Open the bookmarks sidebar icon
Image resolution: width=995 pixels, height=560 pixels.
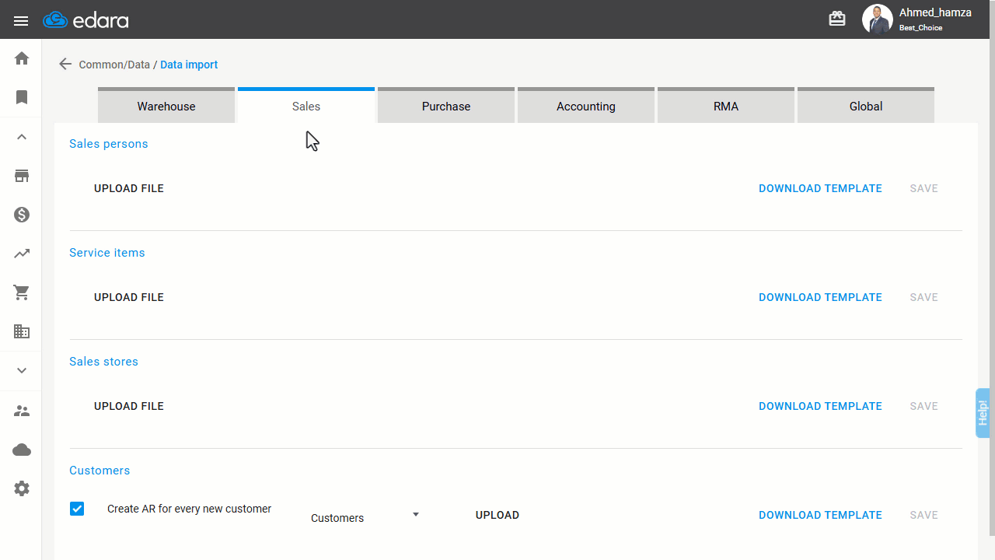pos(22,97)
